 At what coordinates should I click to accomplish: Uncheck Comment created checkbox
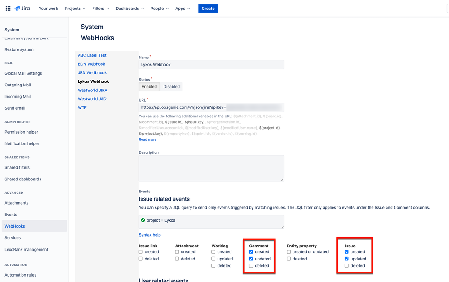click(x=251, y=252)
